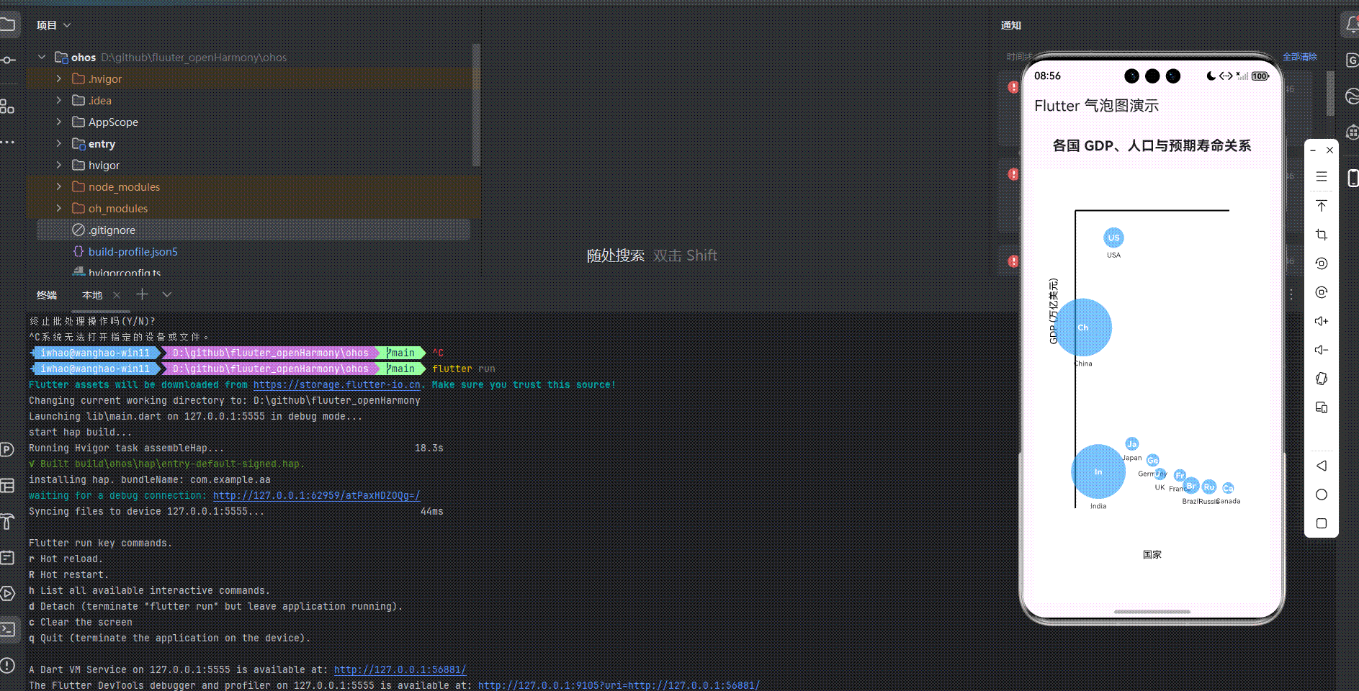Image resolution: width=1359 pixels, height=691 pixels.
Task: Tap the emulator Home circle button
Action: click(1322, 494)
